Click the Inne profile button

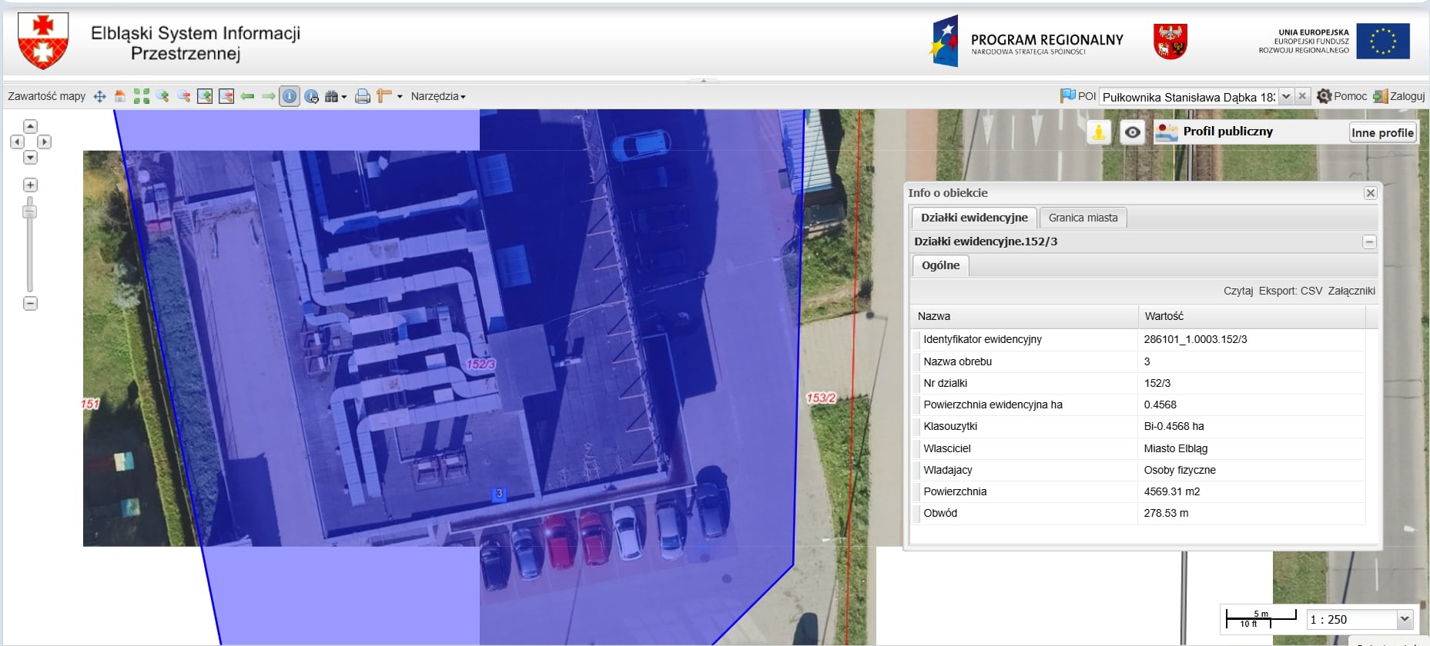point(1382,132)
